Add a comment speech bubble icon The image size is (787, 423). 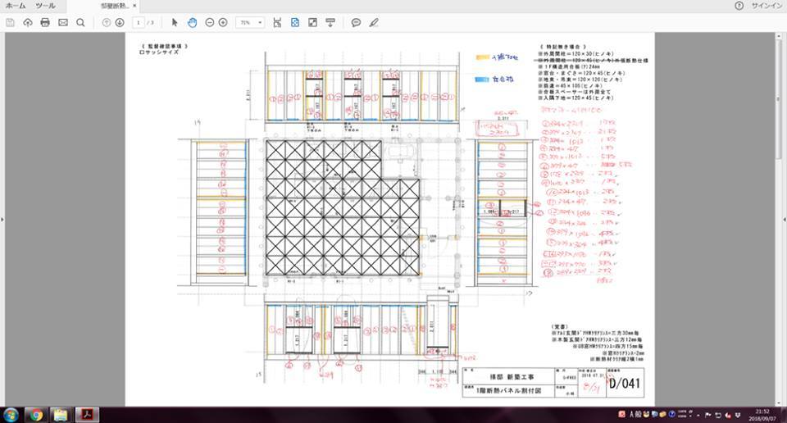(356, 23)
